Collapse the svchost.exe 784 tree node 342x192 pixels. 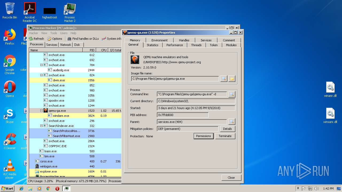[41, 65]
